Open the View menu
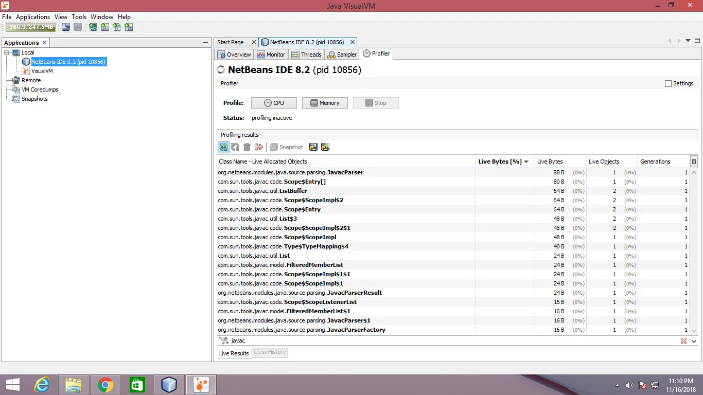Viewport: 703px width, 395px height. coord(61,17)
